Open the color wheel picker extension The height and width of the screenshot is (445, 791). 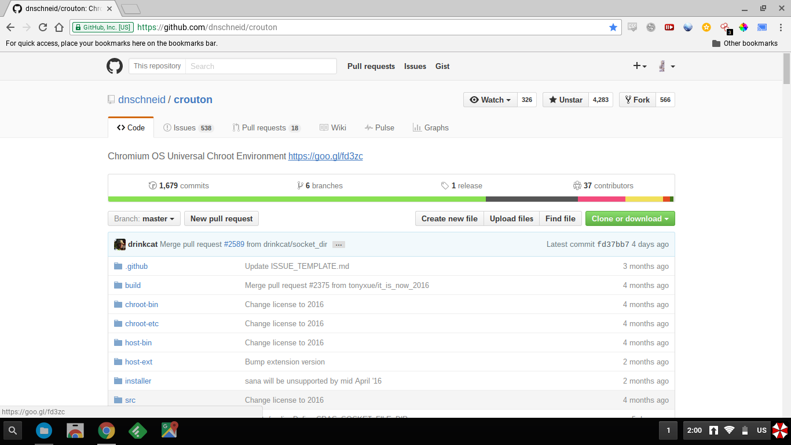pyautogui.click(x=744, y=27)
